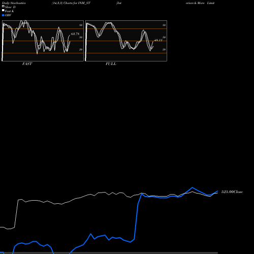Click the Slow D legend swatch
Viewport: 254px width, 254px height.
(x=3, y=6)
